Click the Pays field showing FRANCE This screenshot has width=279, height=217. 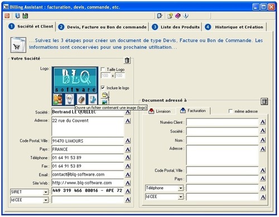[x=88, y=149]
